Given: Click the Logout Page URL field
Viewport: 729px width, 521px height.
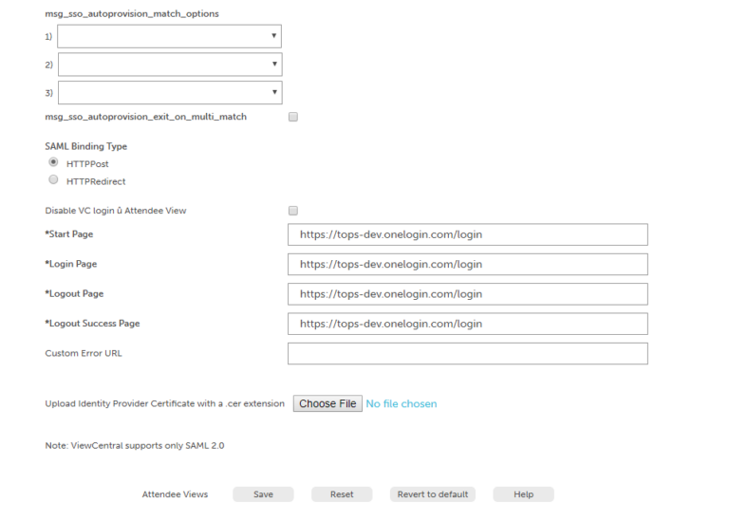Looking at the screenshot, I should 468,294.
